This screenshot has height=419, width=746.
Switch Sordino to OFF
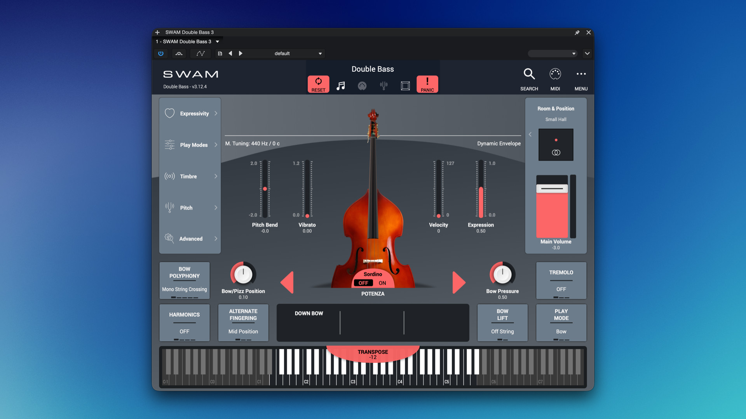click(x=363, y=283)
